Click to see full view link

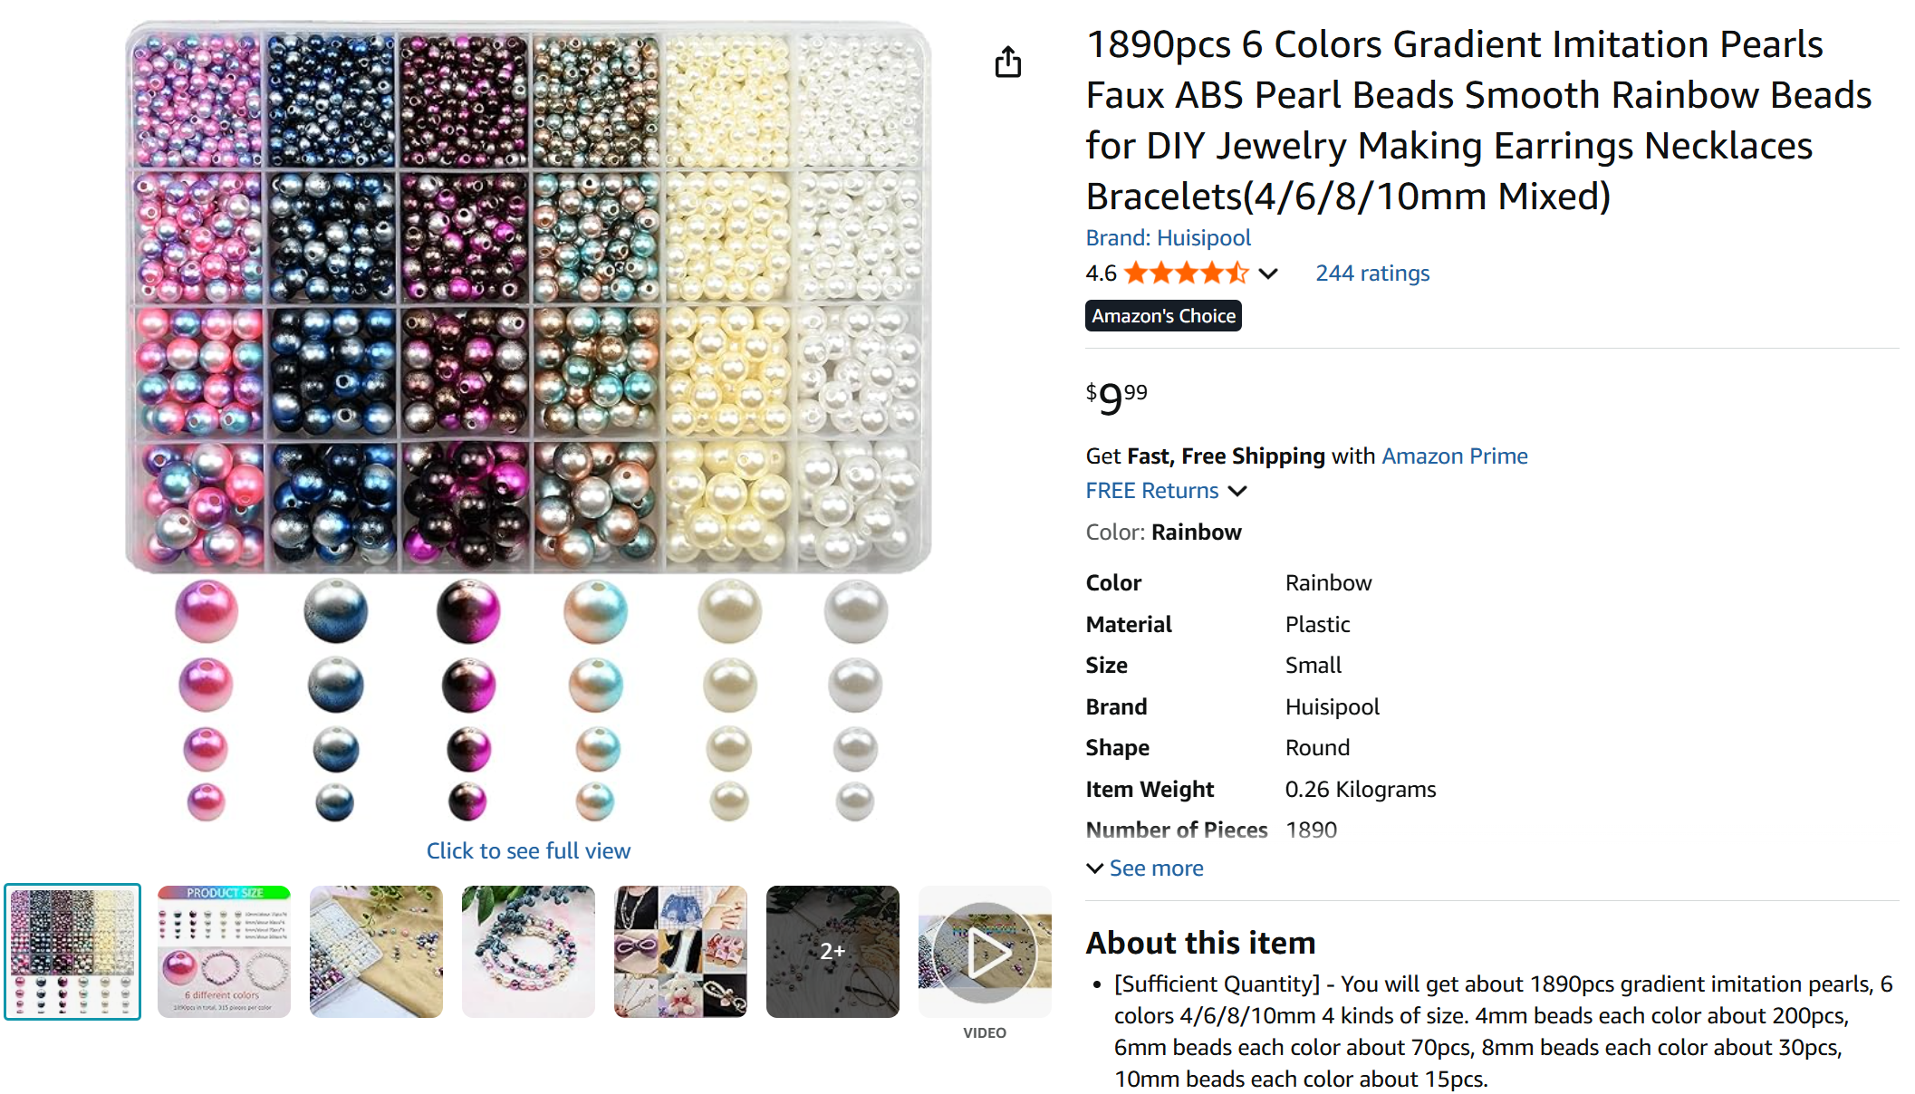[528, 850]
